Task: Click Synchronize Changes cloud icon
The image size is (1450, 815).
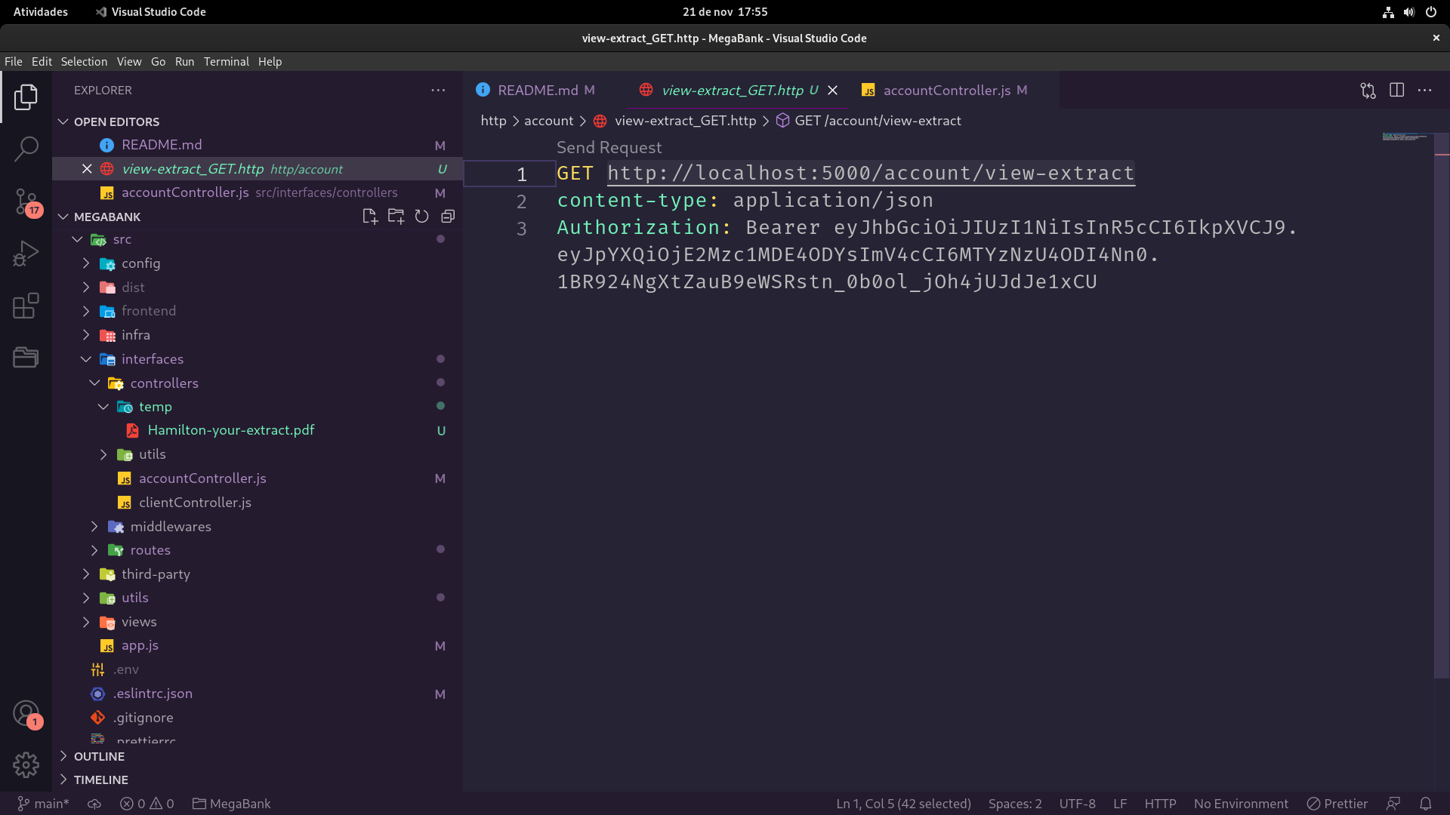Action: click(x=94, y=804)
